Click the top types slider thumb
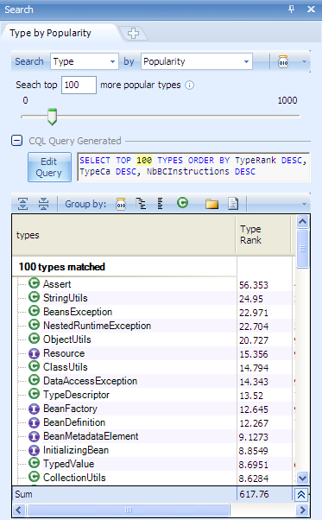The image size is (322, 520). pyautogui.click(x=52, y=117)
